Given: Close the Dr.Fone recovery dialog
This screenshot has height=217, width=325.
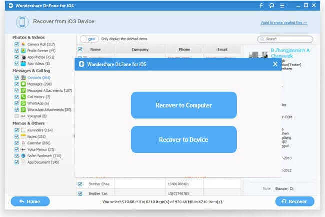Looking at the screenshot, I should 275,64.
